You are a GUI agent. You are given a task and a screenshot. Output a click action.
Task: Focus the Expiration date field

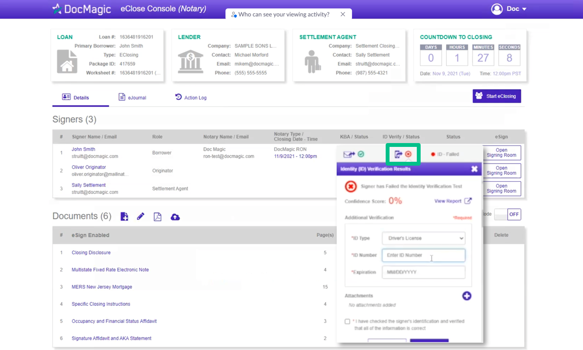[424, 272]
